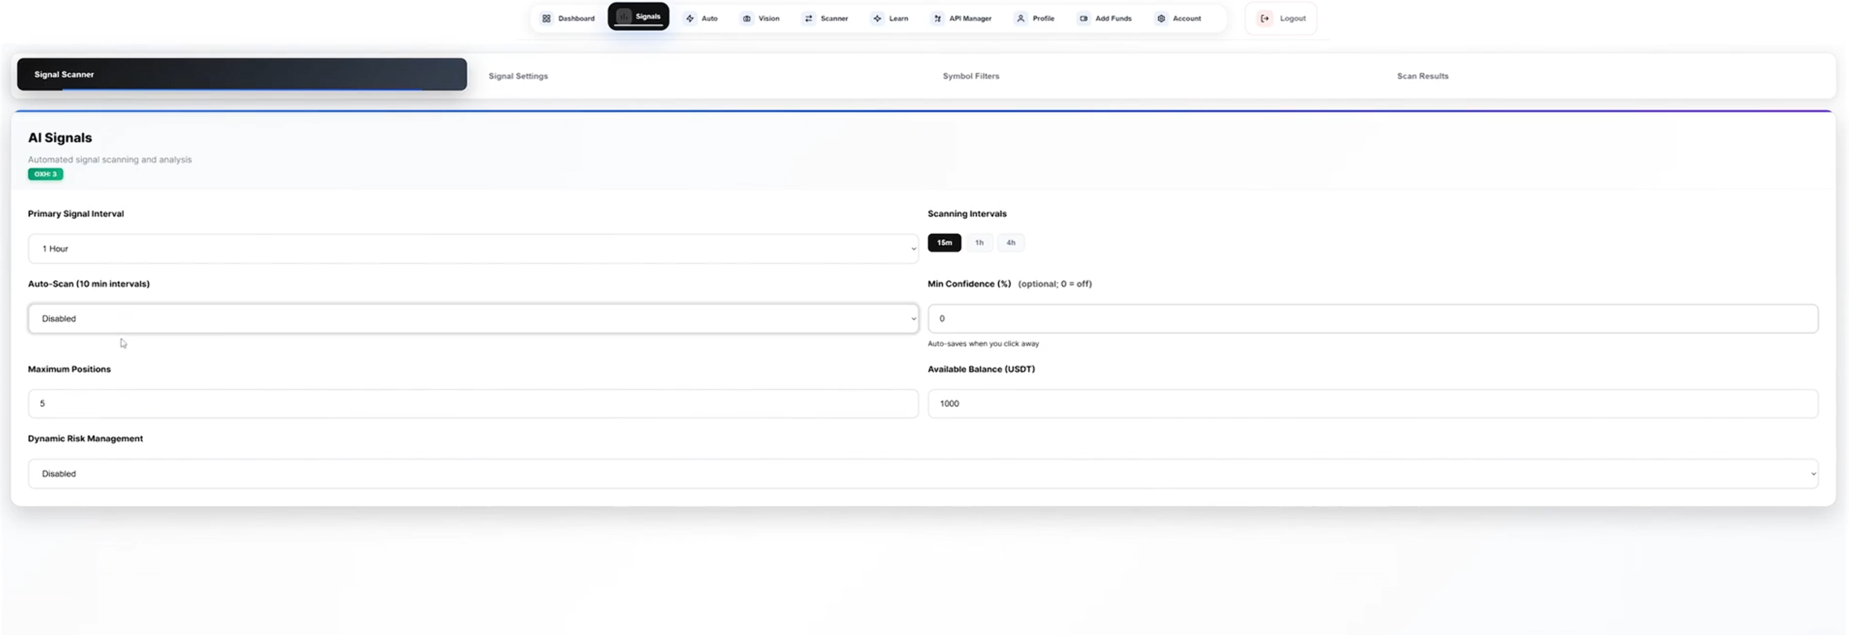Click the Min Confidence input field
Viewport: 1849px width, 635px height.
[x=1372, y=318]
